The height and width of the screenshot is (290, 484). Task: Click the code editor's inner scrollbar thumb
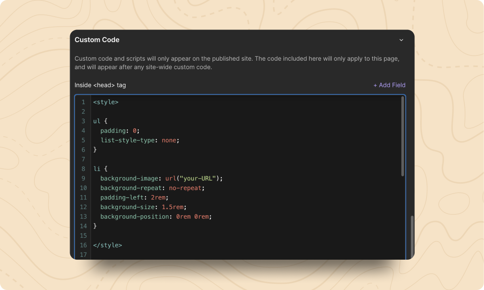click(x=403, y=136)
